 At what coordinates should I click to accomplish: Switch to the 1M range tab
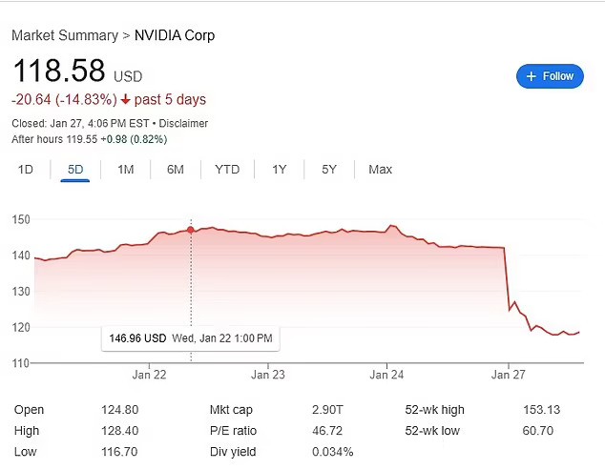pos(125,170)
